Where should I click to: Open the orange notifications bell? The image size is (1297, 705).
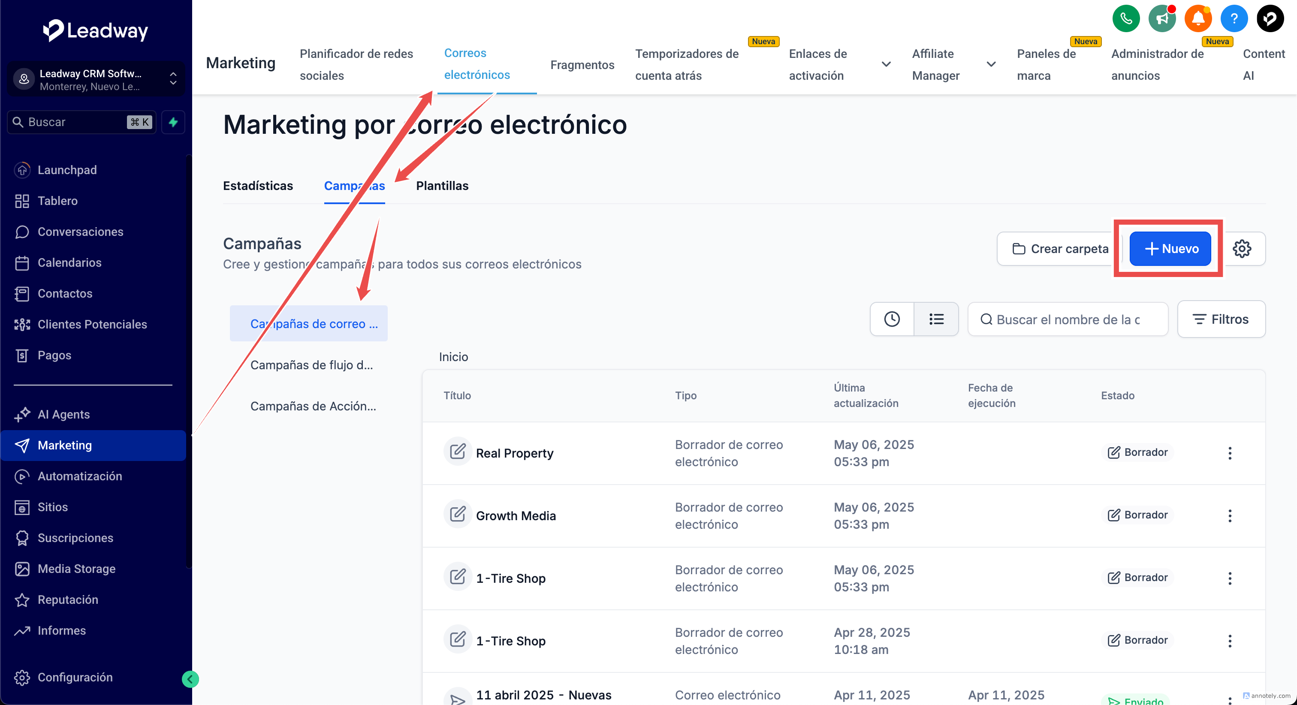(x=1198, y=18)
